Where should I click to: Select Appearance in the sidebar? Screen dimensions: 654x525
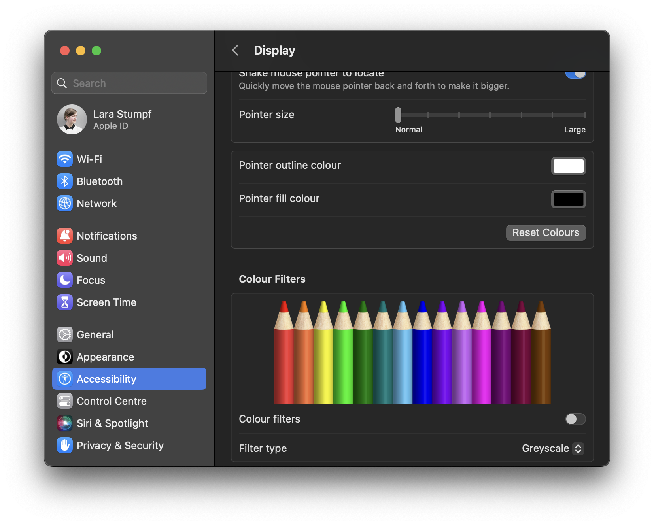point(105,357)
